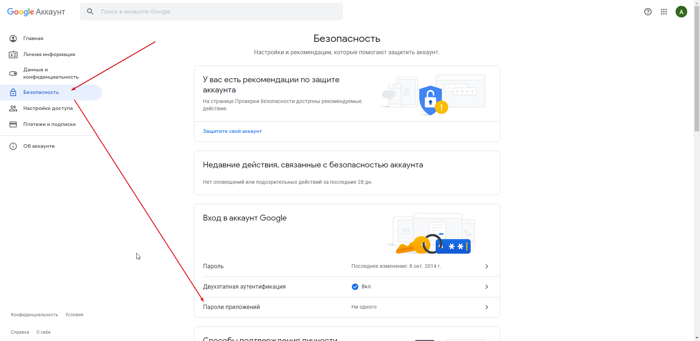Go to Главная in sidebar
Viewport: 700px width, 341px height.
point(51,38)
